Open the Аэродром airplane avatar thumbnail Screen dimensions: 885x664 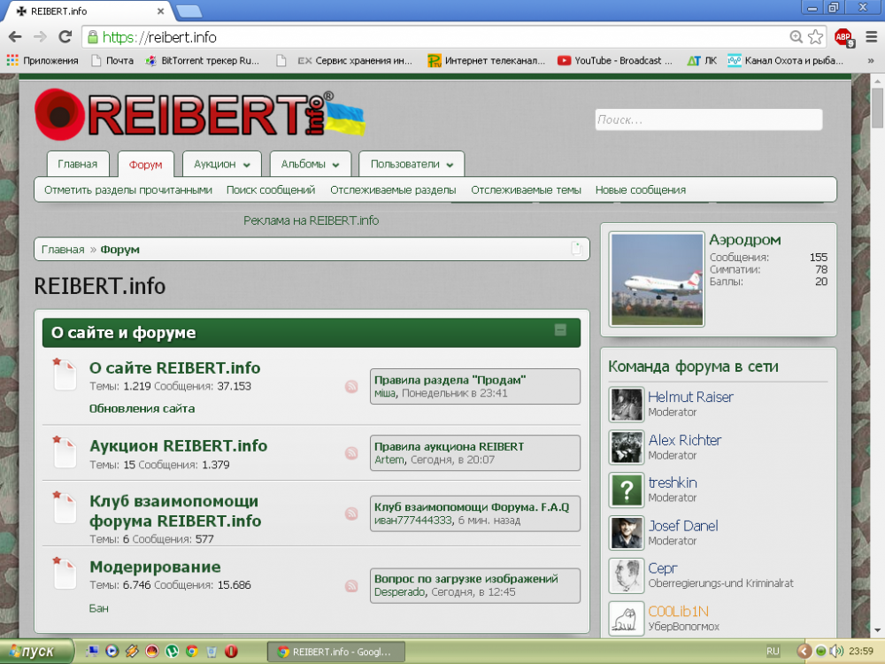pyautogui.click(x=658, y=280)
